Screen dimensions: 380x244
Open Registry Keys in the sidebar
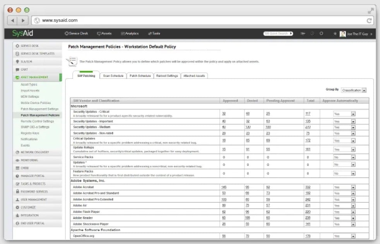pos(30,133)
